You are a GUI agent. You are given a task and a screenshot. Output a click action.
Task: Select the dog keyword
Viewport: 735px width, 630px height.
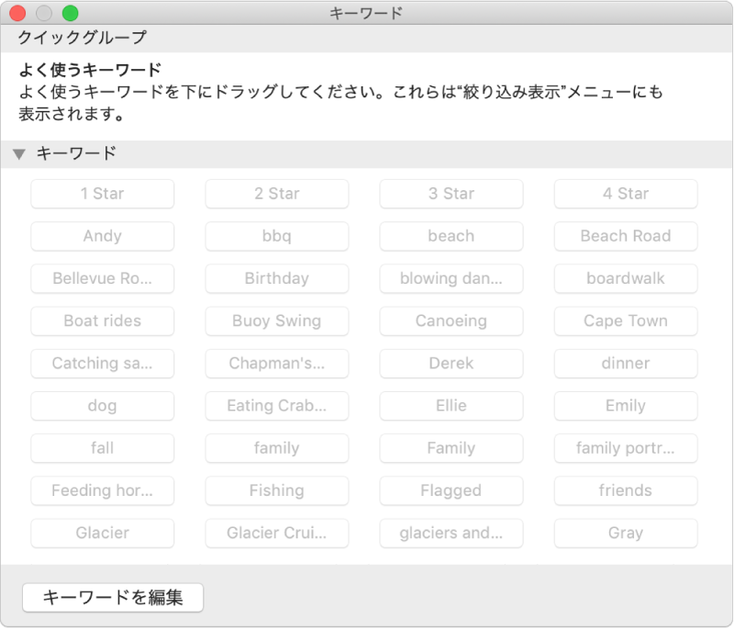(x=102, y=406)
